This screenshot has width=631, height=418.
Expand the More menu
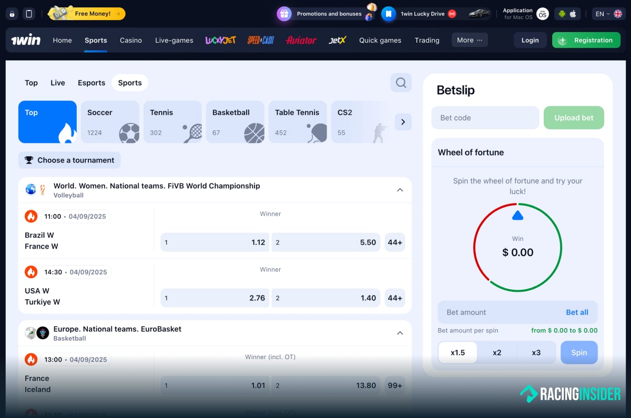[470, 40]
